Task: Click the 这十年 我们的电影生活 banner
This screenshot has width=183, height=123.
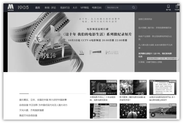Action: click(71, 42)
